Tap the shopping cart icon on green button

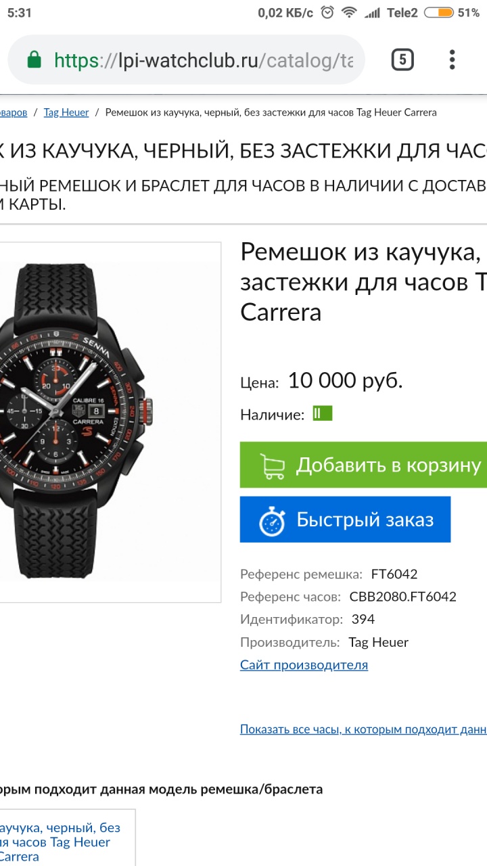(272, 465)
